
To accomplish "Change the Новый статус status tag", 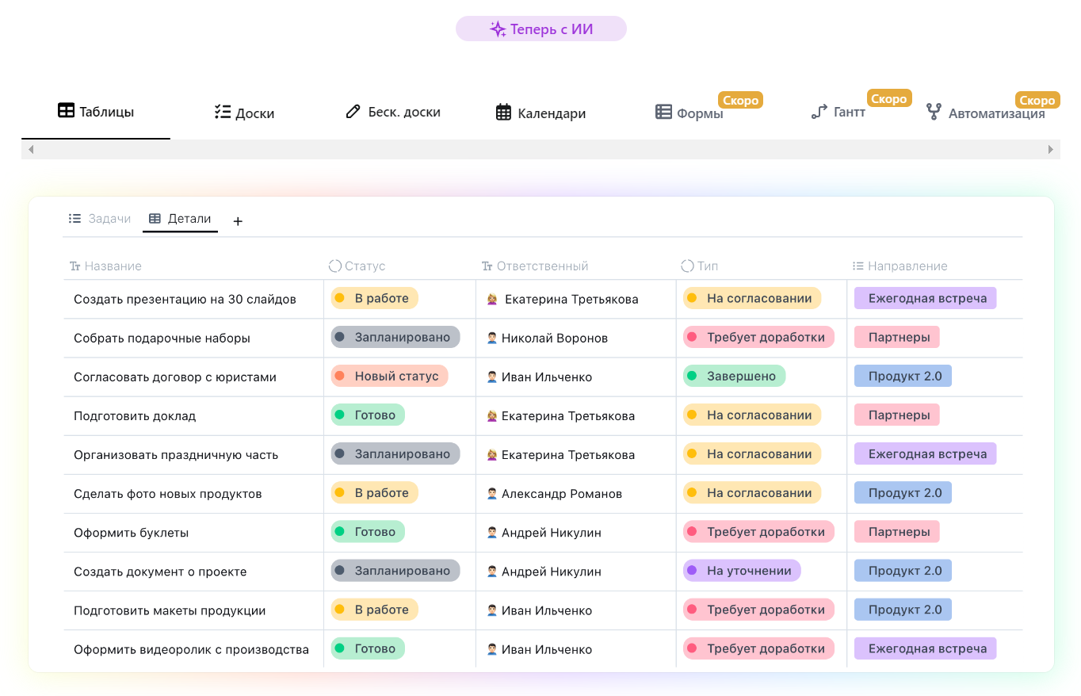I will click(389, 376).
